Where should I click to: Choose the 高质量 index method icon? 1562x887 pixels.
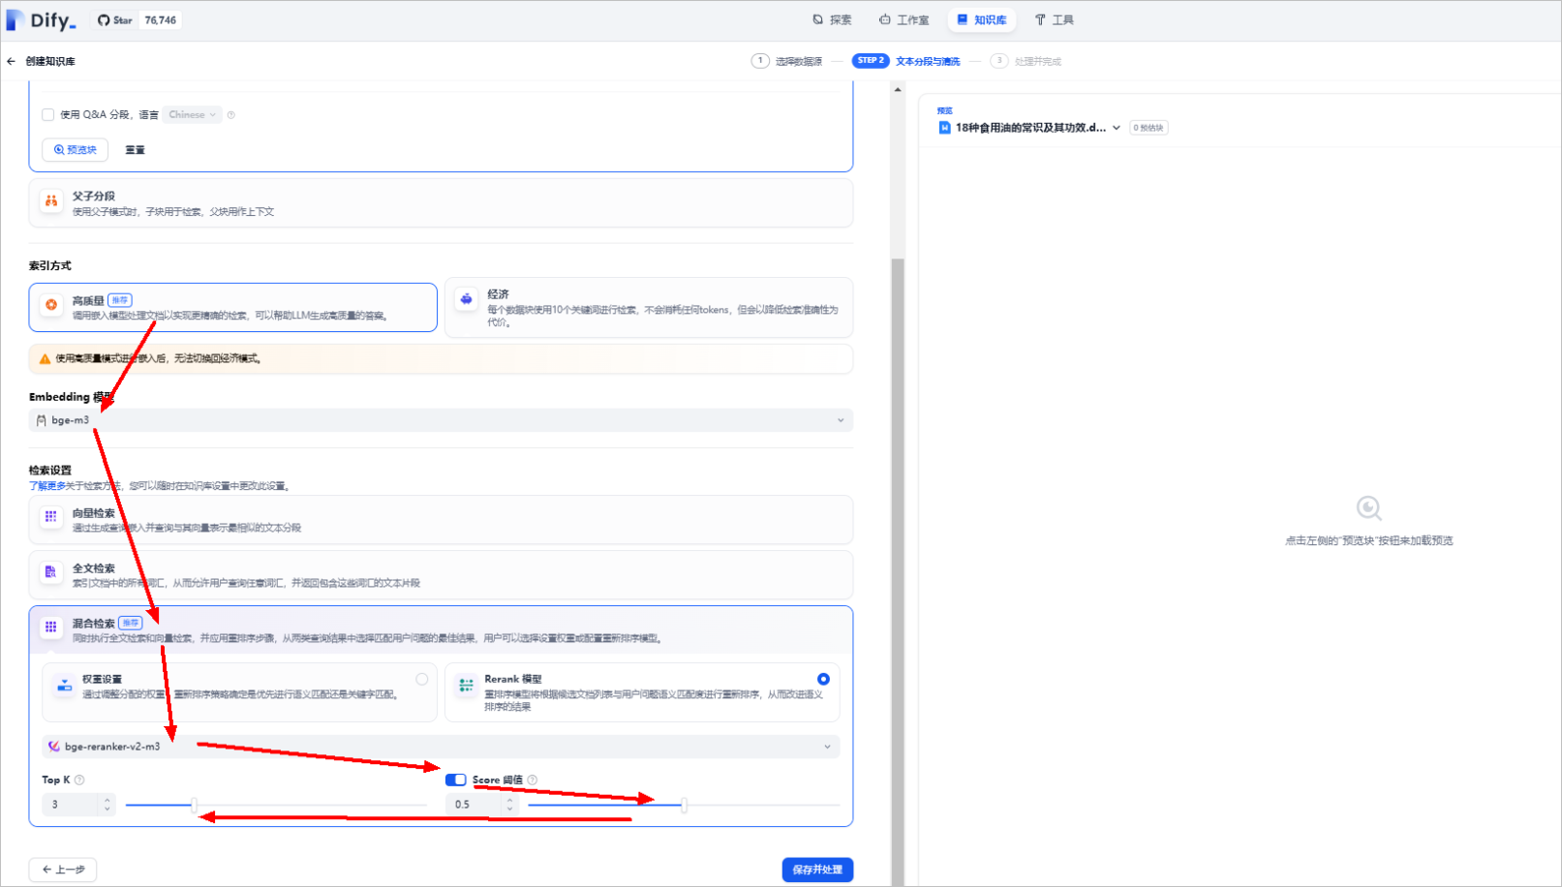(x=51, y=305)
